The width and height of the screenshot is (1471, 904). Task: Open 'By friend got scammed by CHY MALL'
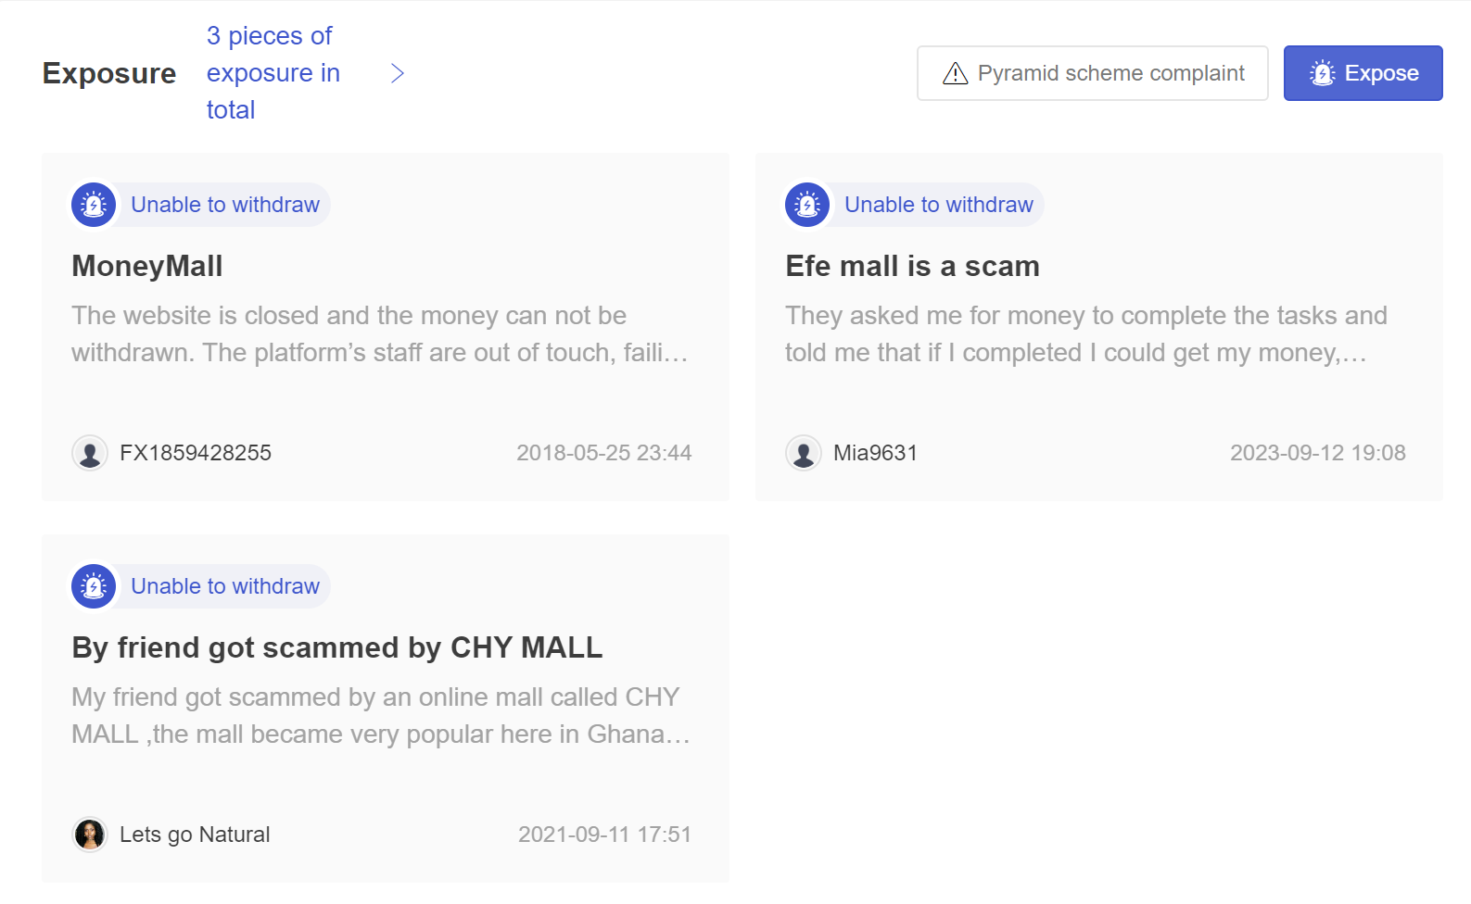[x=337, y=647]
